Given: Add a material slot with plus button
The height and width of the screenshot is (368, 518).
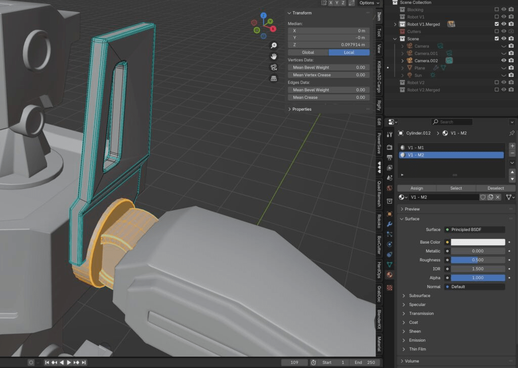Looking at the screenshot, I should pyautogui.click(x=512, y=146).
